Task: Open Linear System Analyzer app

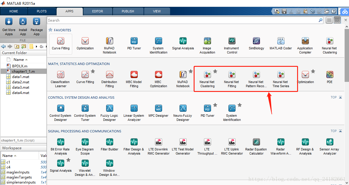Action: (x=134, y=113)
